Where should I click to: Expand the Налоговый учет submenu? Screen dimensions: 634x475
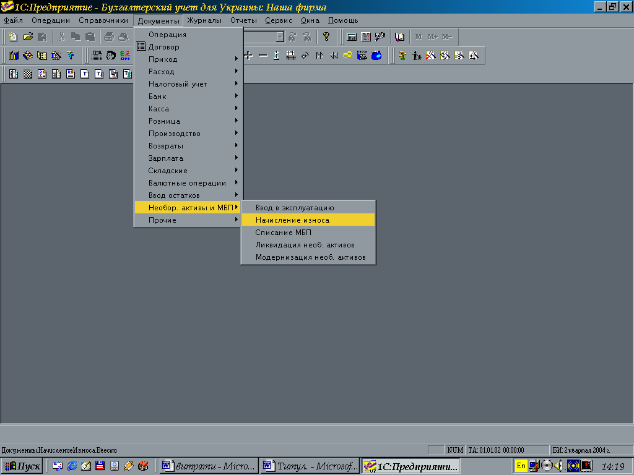188,84
